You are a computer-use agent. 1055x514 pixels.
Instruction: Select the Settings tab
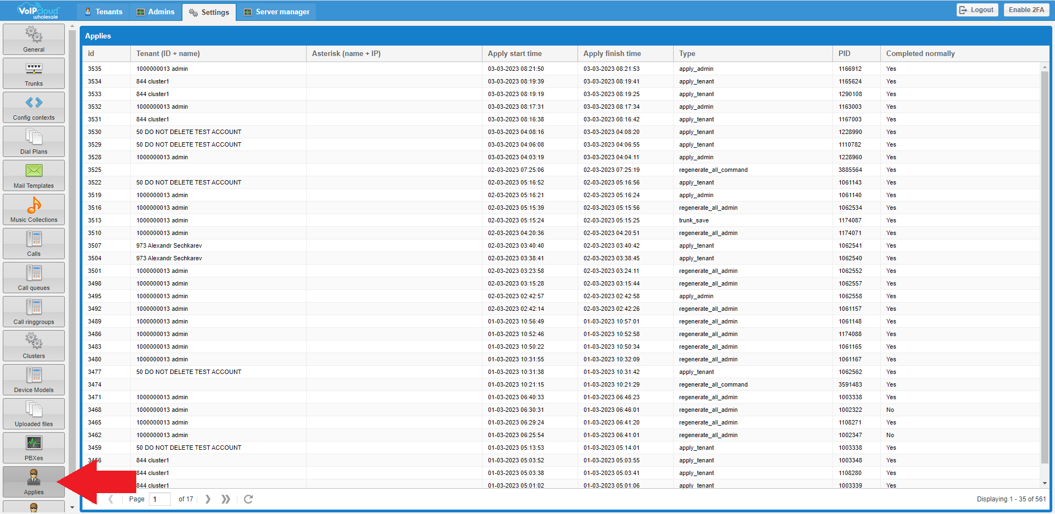tap(209, 12)
